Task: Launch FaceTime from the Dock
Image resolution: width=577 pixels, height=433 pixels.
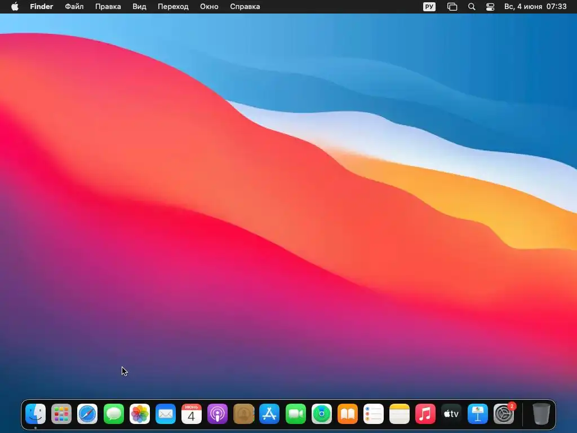Action: (x=295, y=414)
